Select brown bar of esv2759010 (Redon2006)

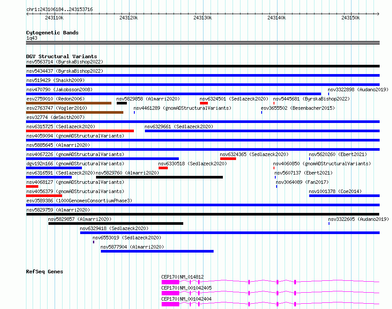[x=69, y=103]
